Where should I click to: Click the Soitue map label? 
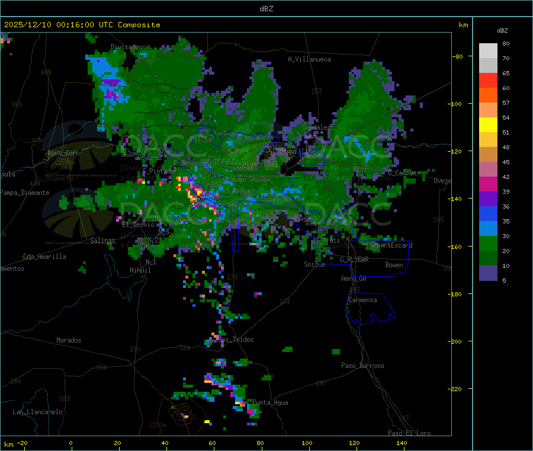[314, 264]
